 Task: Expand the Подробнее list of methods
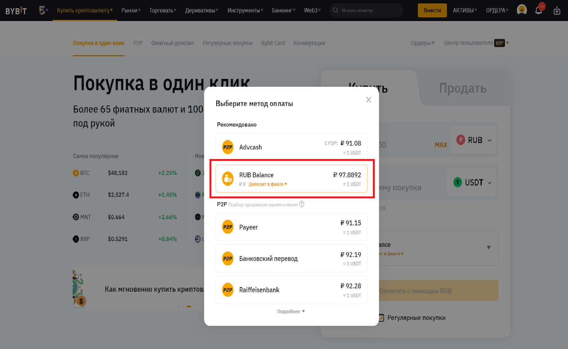pyautogui.click(x=291, y=312)
